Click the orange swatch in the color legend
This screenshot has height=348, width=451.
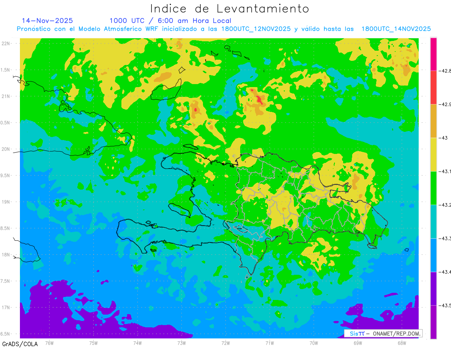pyautogui.click(x=433, y=121)
